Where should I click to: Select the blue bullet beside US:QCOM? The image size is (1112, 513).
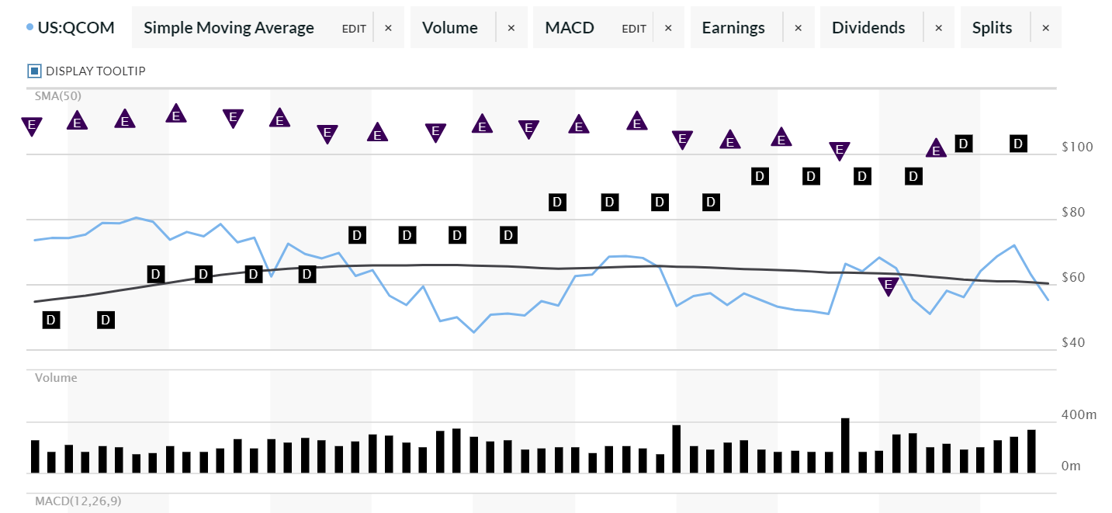coord(28,26)
